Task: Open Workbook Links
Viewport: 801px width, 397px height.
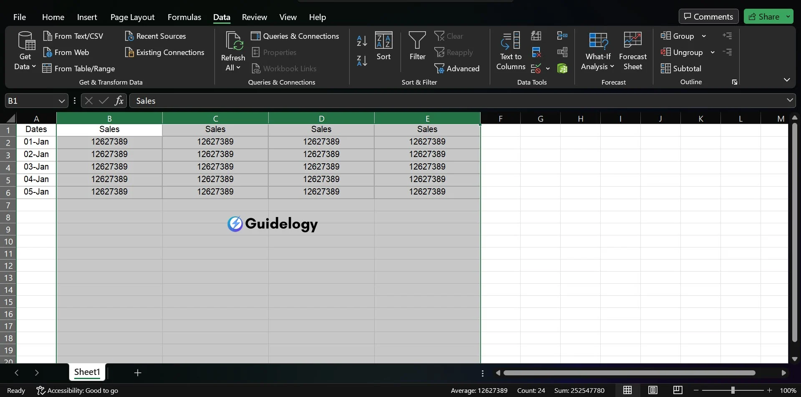Action: coord(284,69)
